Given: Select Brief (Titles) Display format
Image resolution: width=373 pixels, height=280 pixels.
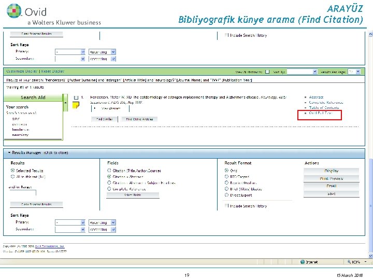Looking at the screenshot, I should 226,189.
